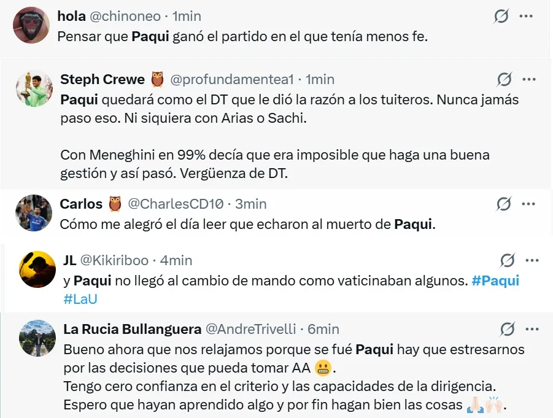Click the #Paqui hashtag link
The height and width of the screenshot is (418, 553).
coord(495,281)
